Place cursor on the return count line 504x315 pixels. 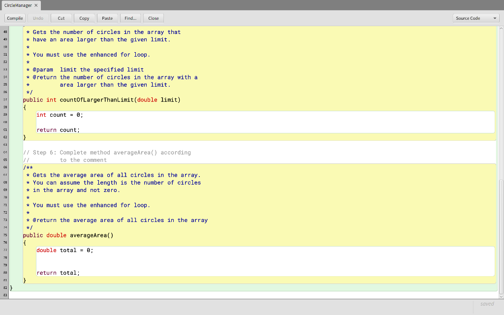pyautogui.click(x=58, y=129)
